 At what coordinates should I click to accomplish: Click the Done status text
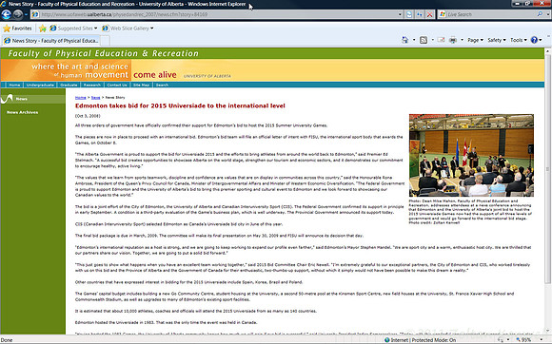pos(7,340)
